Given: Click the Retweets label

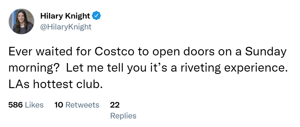Looking at the screenshot, I should coord(82,105).
